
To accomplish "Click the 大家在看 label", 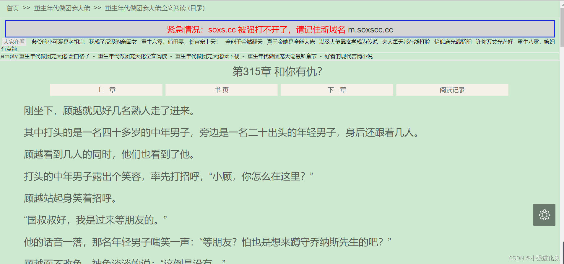I will coord(14,42).
